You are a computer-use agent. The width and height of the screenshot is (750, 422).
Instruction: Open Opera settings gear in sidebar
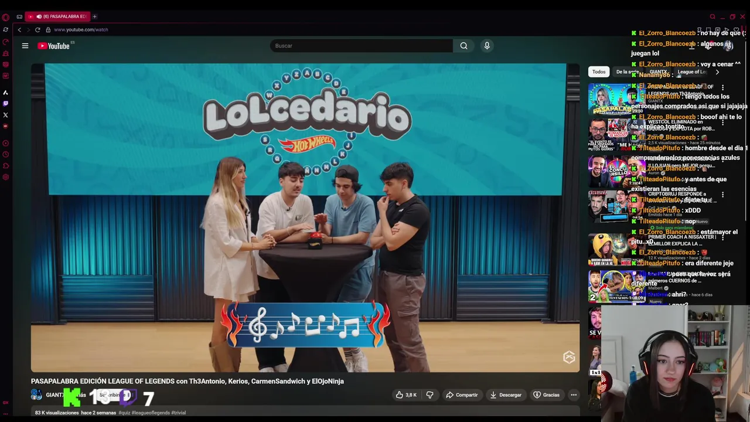(x=6, y=177)
